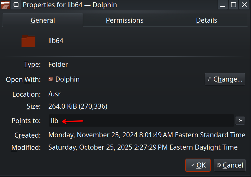251x177 pixels.
Task: Maximize the Properties dialog window
Action: pos(234,5)
